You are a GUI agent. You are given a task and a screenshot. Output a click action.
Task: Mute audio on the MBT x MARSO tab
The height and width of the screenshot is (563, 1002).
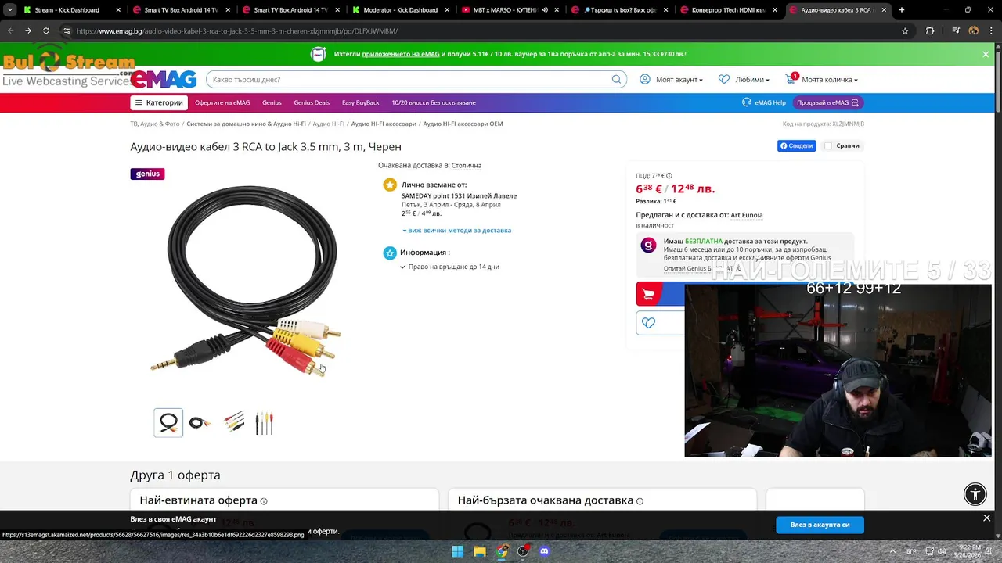point(543,10)
